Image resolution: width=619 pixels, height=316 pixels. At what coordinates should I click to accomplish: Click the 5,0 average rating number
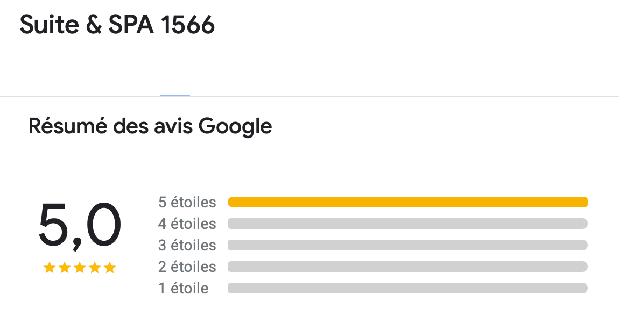(80, 226)
